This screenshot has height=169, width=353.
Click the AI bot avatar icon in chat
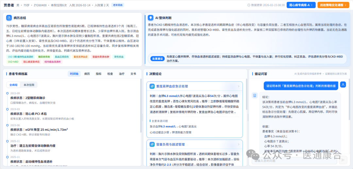click(x=255, y=95)
